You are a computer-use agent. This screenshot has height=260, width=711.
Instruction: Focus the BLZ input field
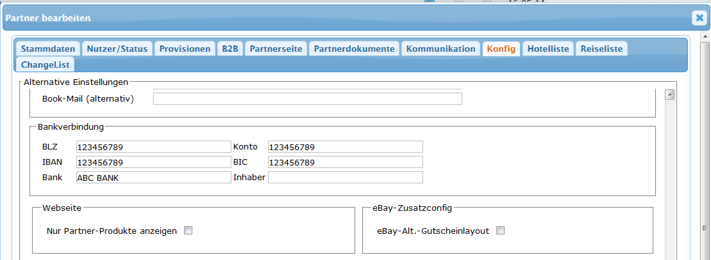pyautogui.click(x=153, y=147)
